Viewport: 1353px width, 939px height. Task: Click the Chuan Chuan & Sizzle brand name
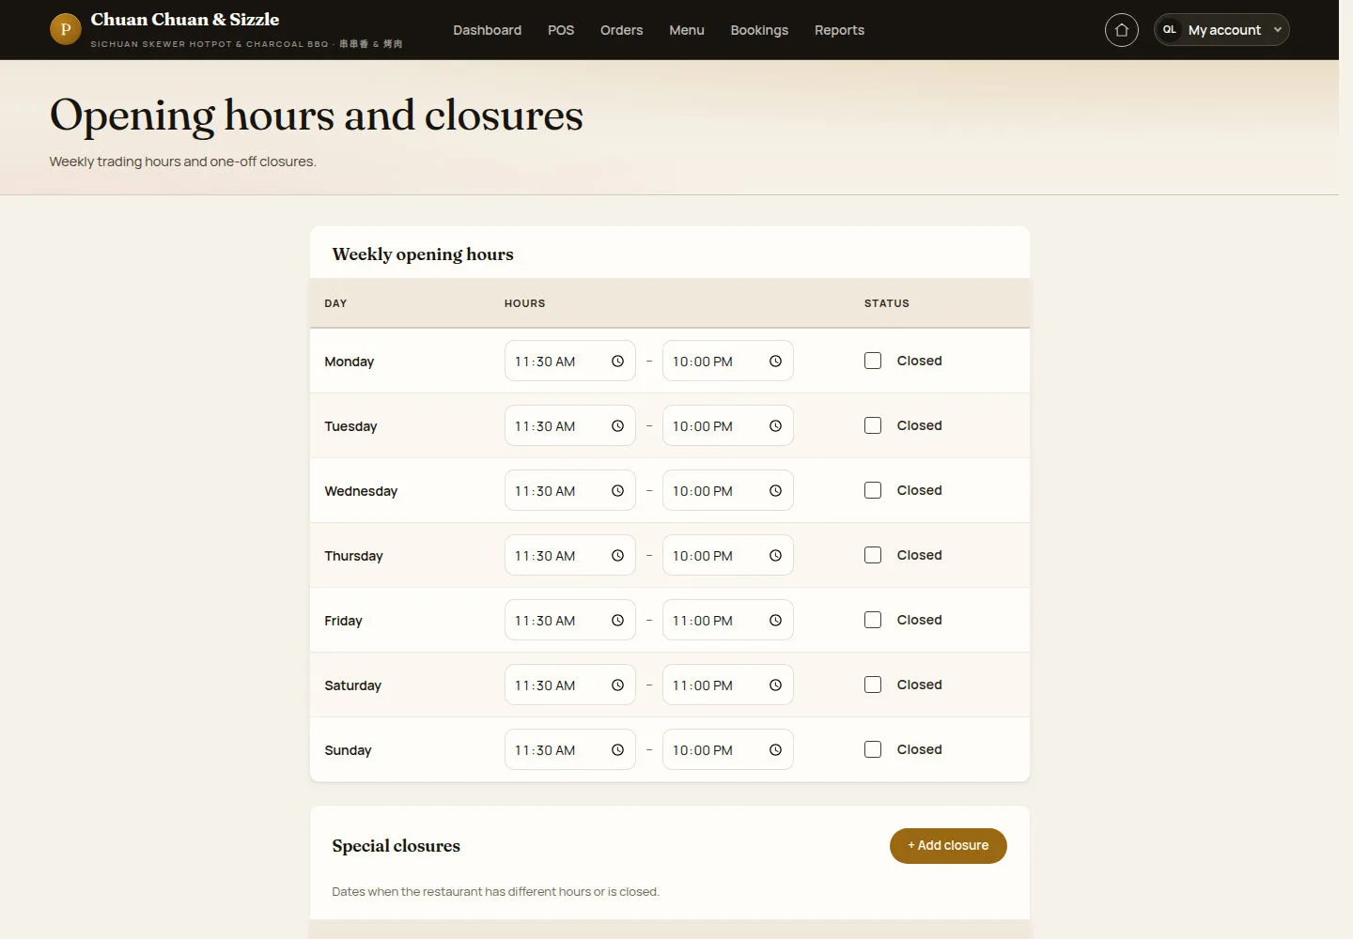185,20
